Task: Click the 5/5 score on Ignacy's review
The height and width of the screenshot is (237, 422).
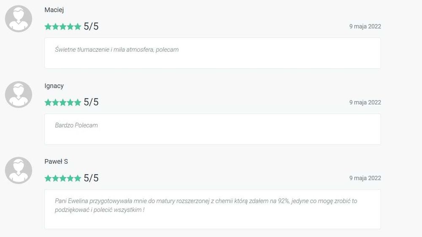Action: click(91, 102)
